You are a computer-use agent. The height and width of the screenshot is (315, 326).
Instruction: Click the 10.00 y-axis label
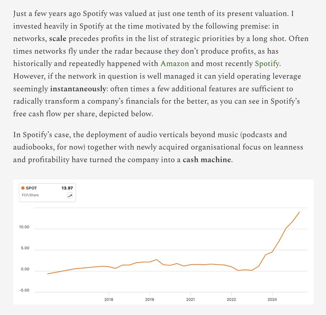[x=24, y=227]
